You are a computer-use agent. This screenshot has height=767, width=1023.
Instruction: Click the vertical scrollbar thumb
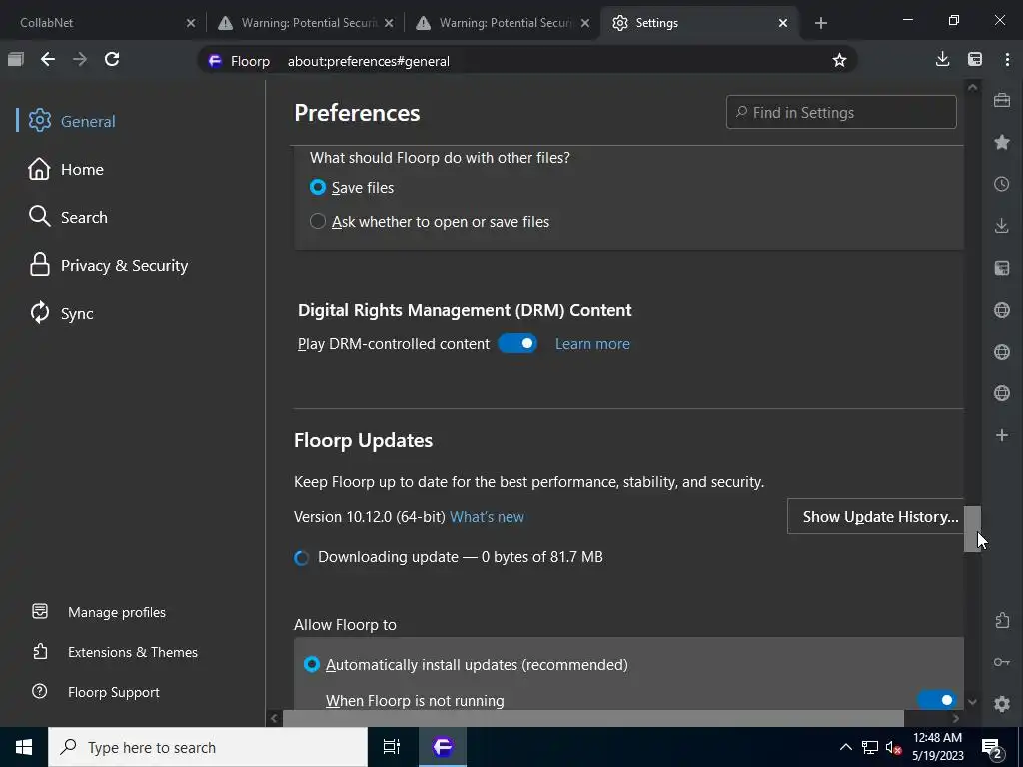(x=972, y=529)
